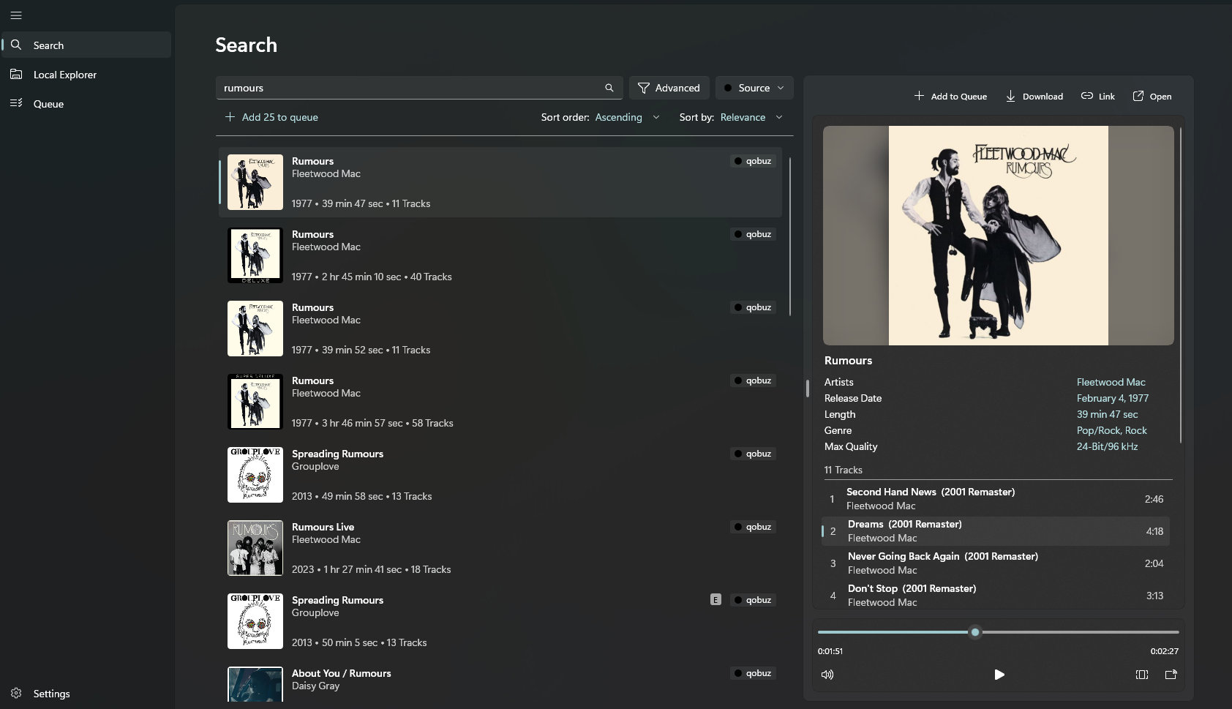The width and height of the screenshot is (1232, 709).
Task: Select the Rumours 39 min 52 sec album
Action: 500,329
